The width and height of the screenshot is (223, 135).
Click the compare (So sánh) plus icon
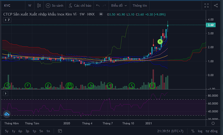pos(48,5)
